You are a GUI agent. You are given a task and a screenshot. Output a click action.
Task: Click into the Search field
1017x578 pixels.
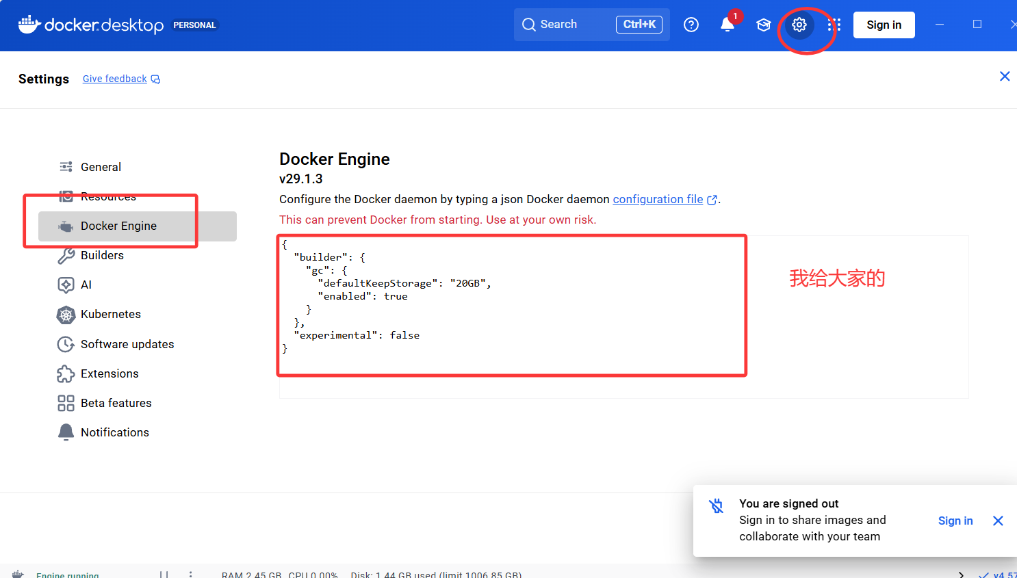[x=591, y=25]
